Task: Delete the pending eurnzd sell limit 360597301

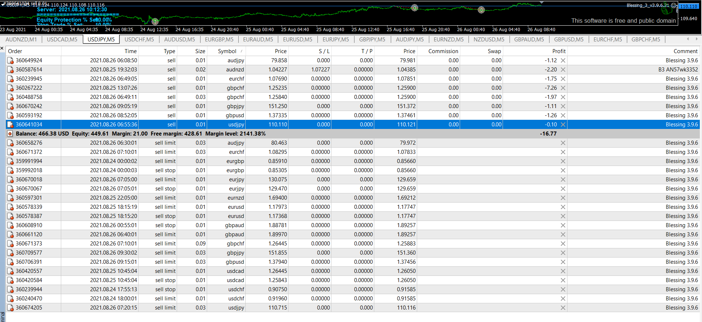Action: coord(563,198)
